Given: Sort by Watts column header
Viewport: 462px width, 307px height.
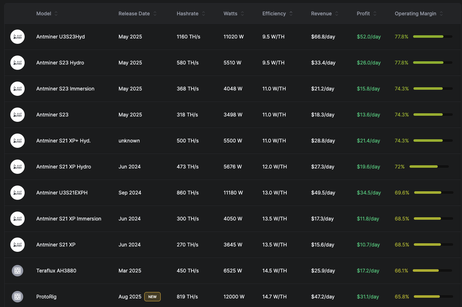Looking at the screenshot, I should (234, 14).
